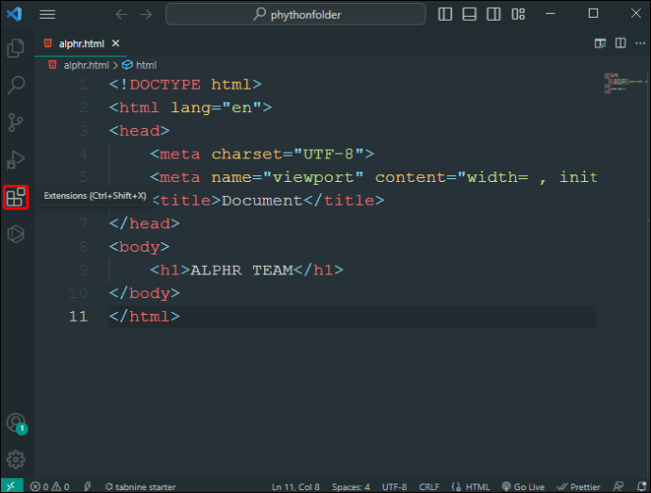Toggle the primary side bar layout button
The image size is (651, 493).
tap(445, 14)
